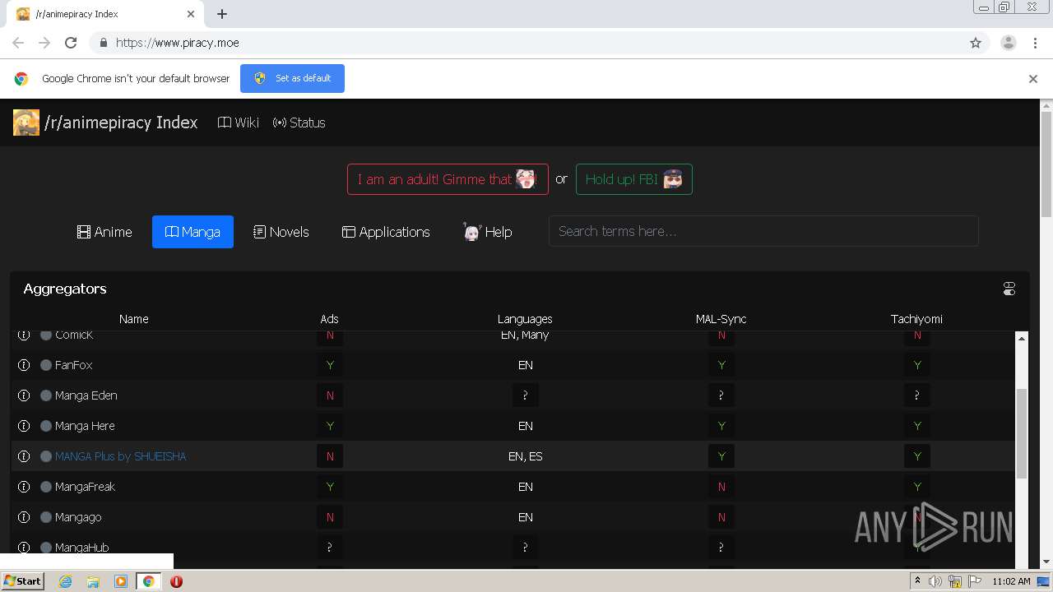
Task: Open Internet Explorer from taskbar
Action: click(65, 581)
